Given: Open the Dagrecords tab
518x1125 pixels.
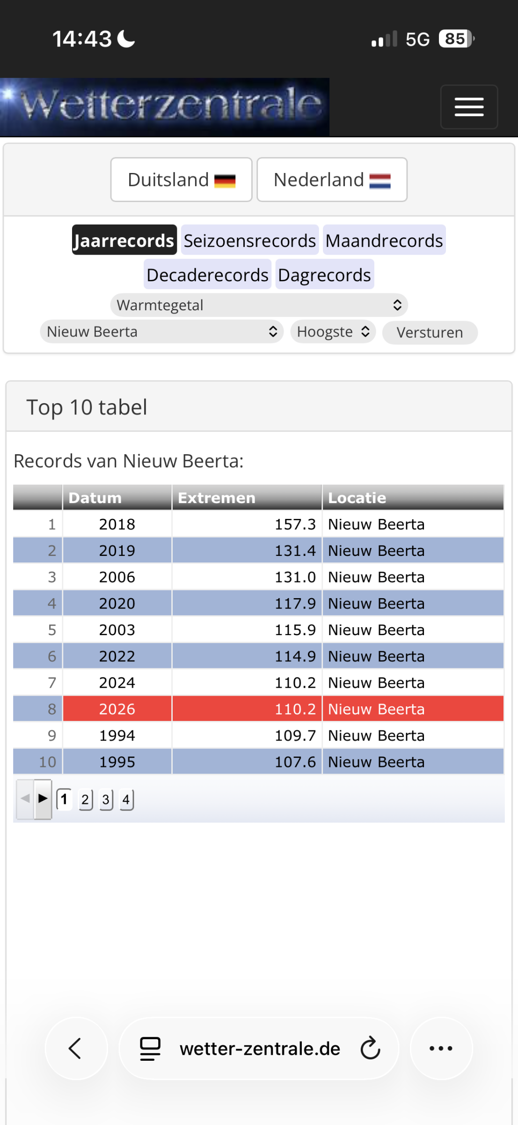Looking at the screenshot, I should 325,274.
